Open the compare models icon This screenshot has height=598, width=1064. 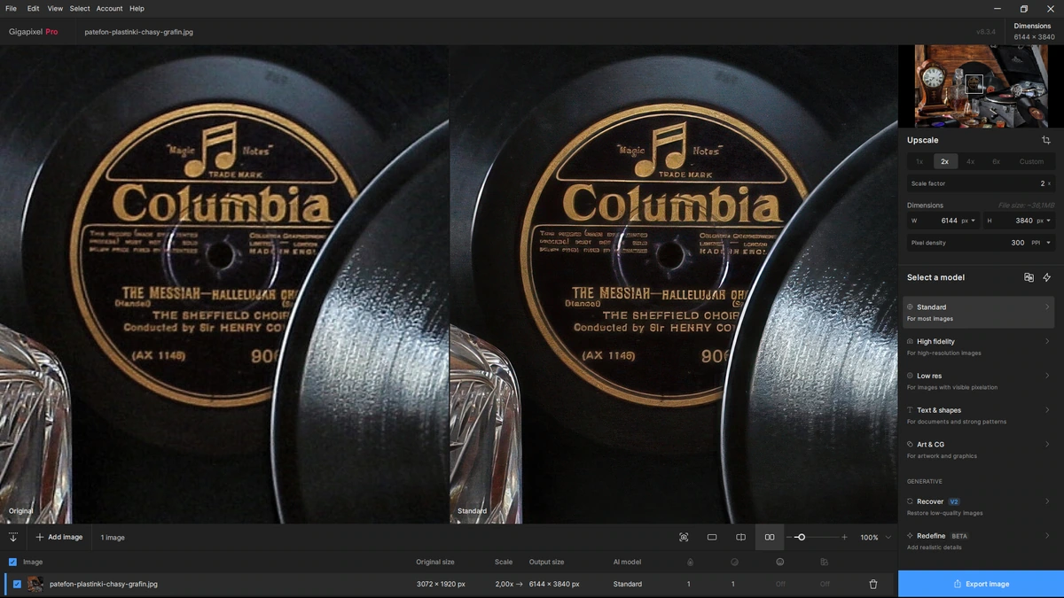coord(1029,277)
